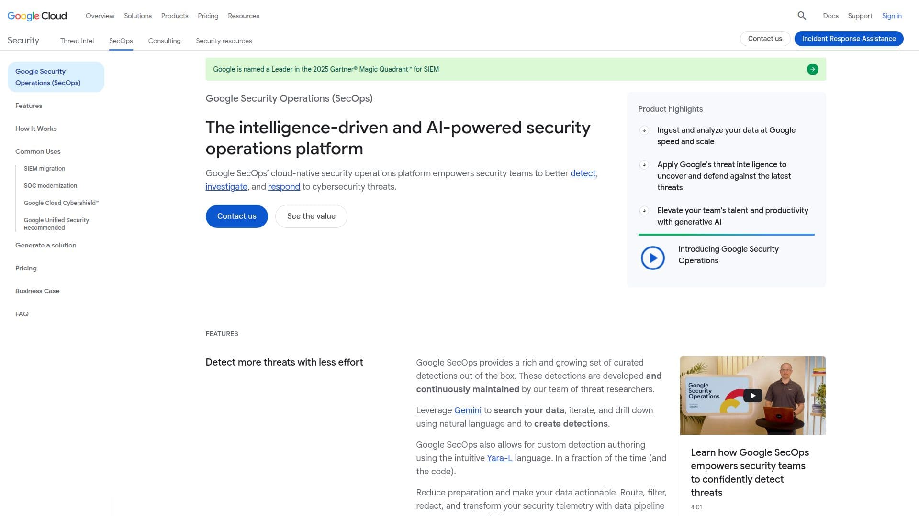
Task: Play the YouTube video thumbnail
Action: click(x=752, y=395)
